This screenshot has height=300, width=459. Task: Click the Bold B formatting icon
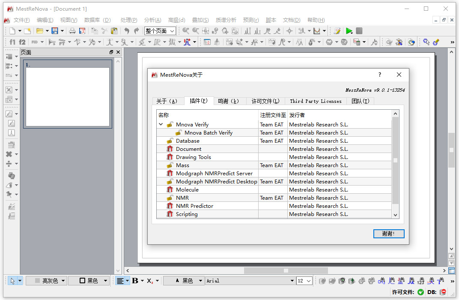tap(135, 281)
